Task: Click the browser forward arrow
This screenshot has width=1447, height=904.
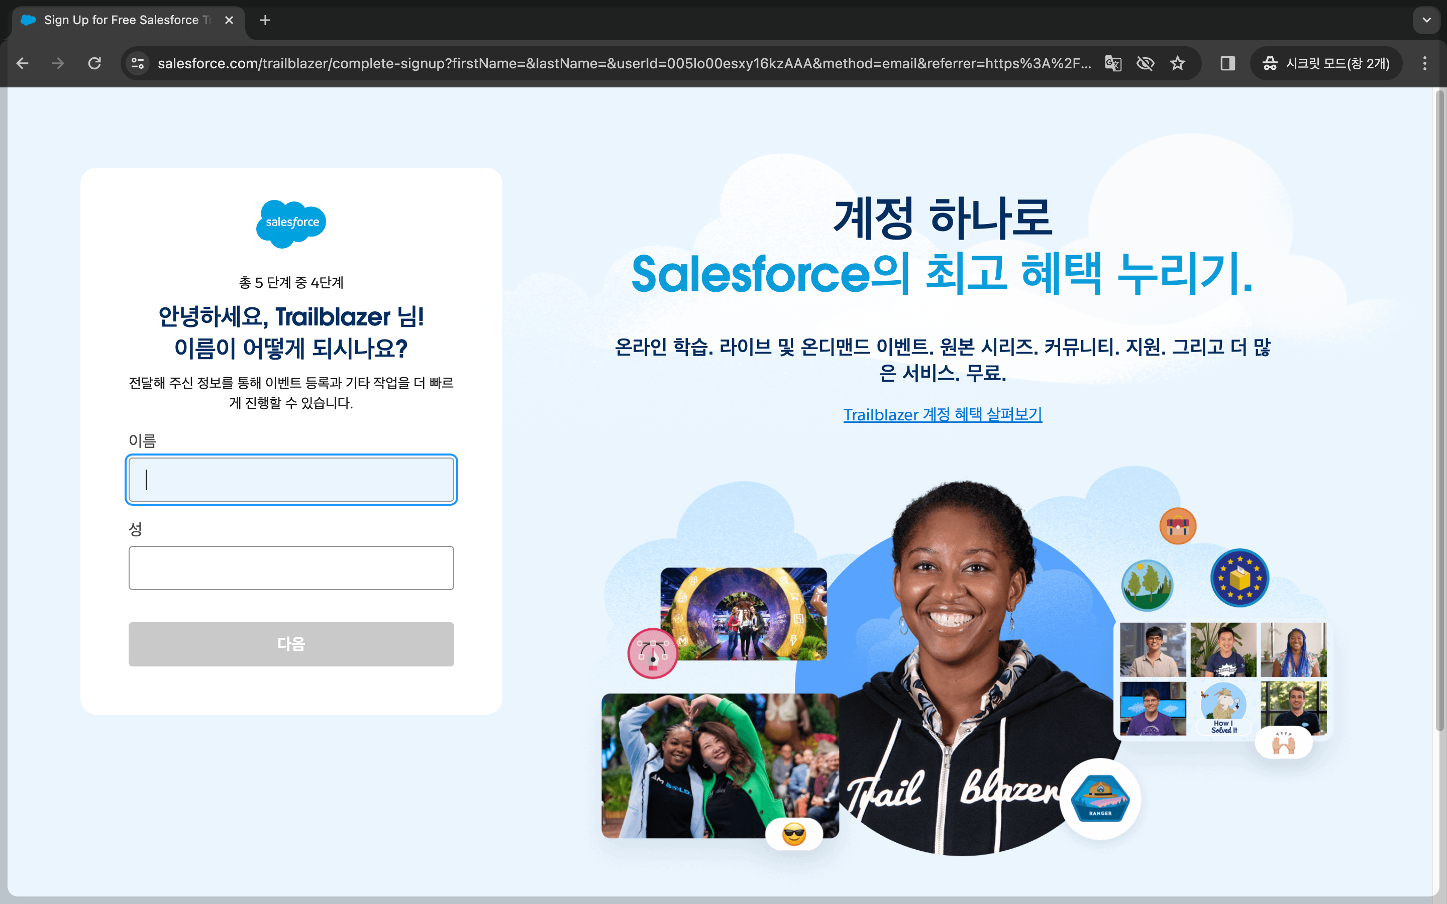Action: coord(58,63)
